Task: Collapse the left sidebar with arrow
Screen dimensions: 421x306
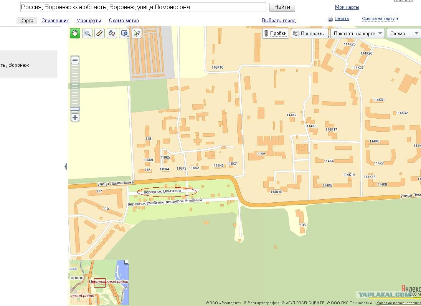Action: point(66,167)
